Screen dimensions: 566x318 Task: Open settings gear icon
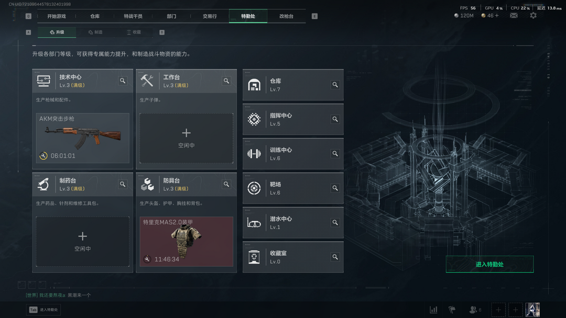[533, 16]
